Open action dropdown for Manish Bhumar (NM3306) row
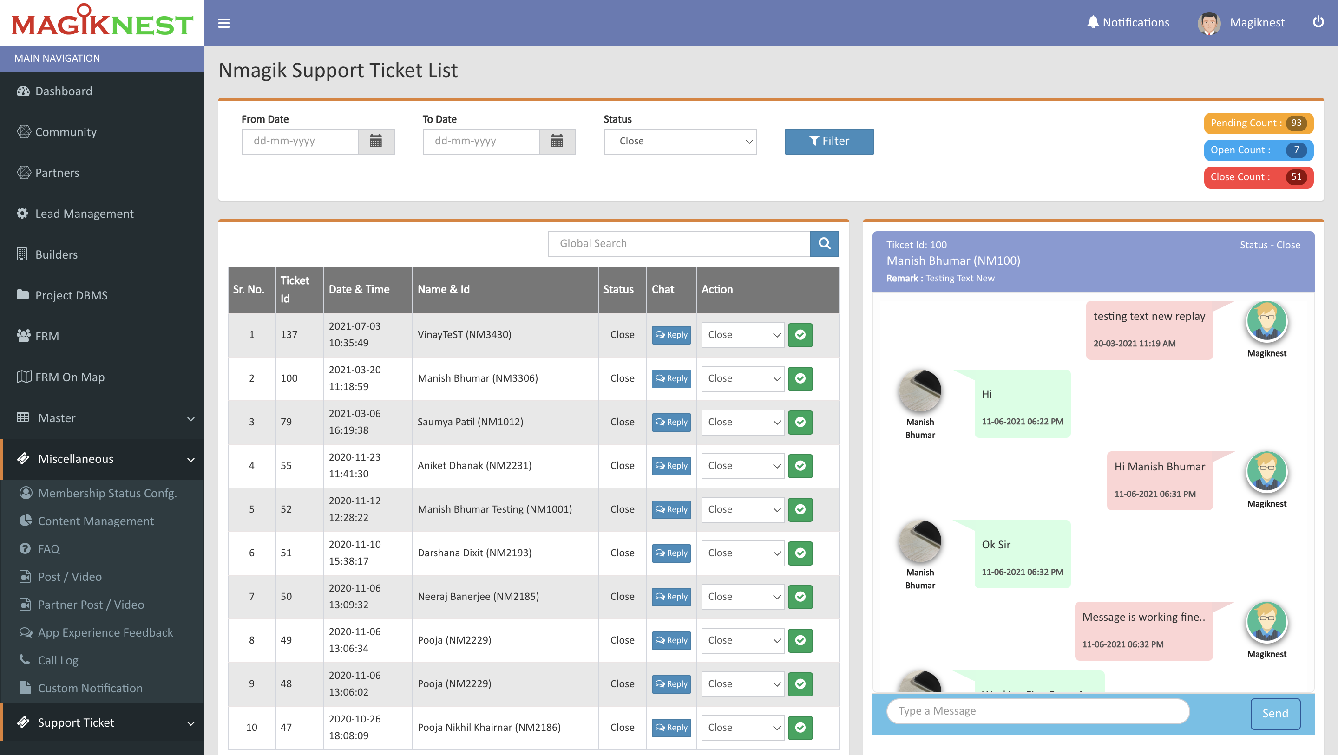The width and height of the screenshot is (1338, 755). tap(743, 378)
